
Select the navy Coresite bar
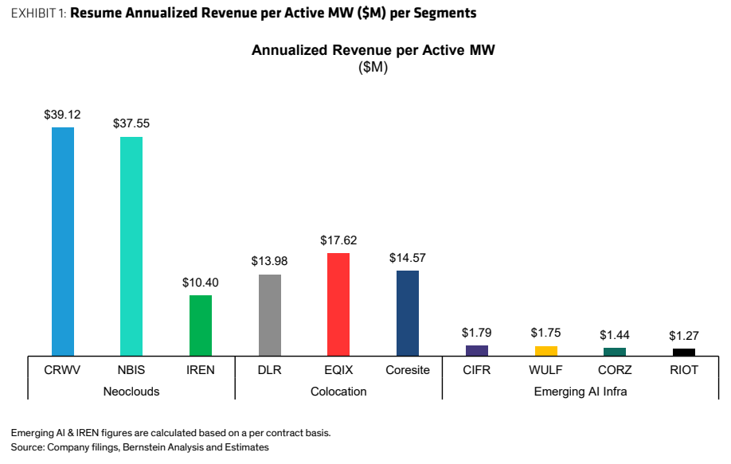(408, 314)
